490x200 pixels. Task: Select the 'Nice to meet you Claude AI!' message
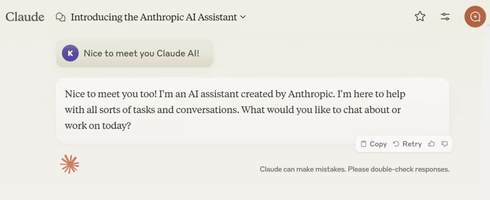(x=141, y=53)
